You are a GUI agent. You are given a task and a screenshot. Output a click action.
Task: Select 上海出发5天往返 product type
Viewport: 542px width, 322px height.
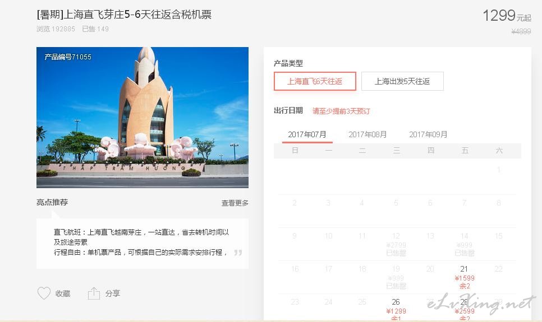[402, 81]
